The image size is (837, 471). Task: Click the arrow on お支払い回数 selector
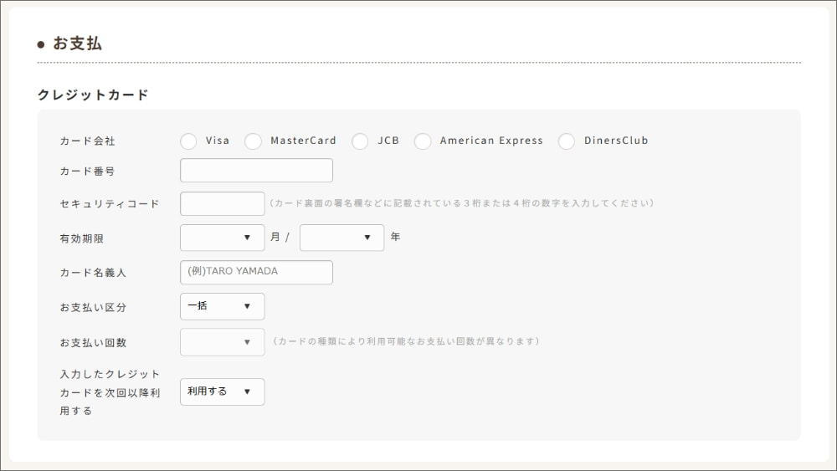tap(247, 342)
